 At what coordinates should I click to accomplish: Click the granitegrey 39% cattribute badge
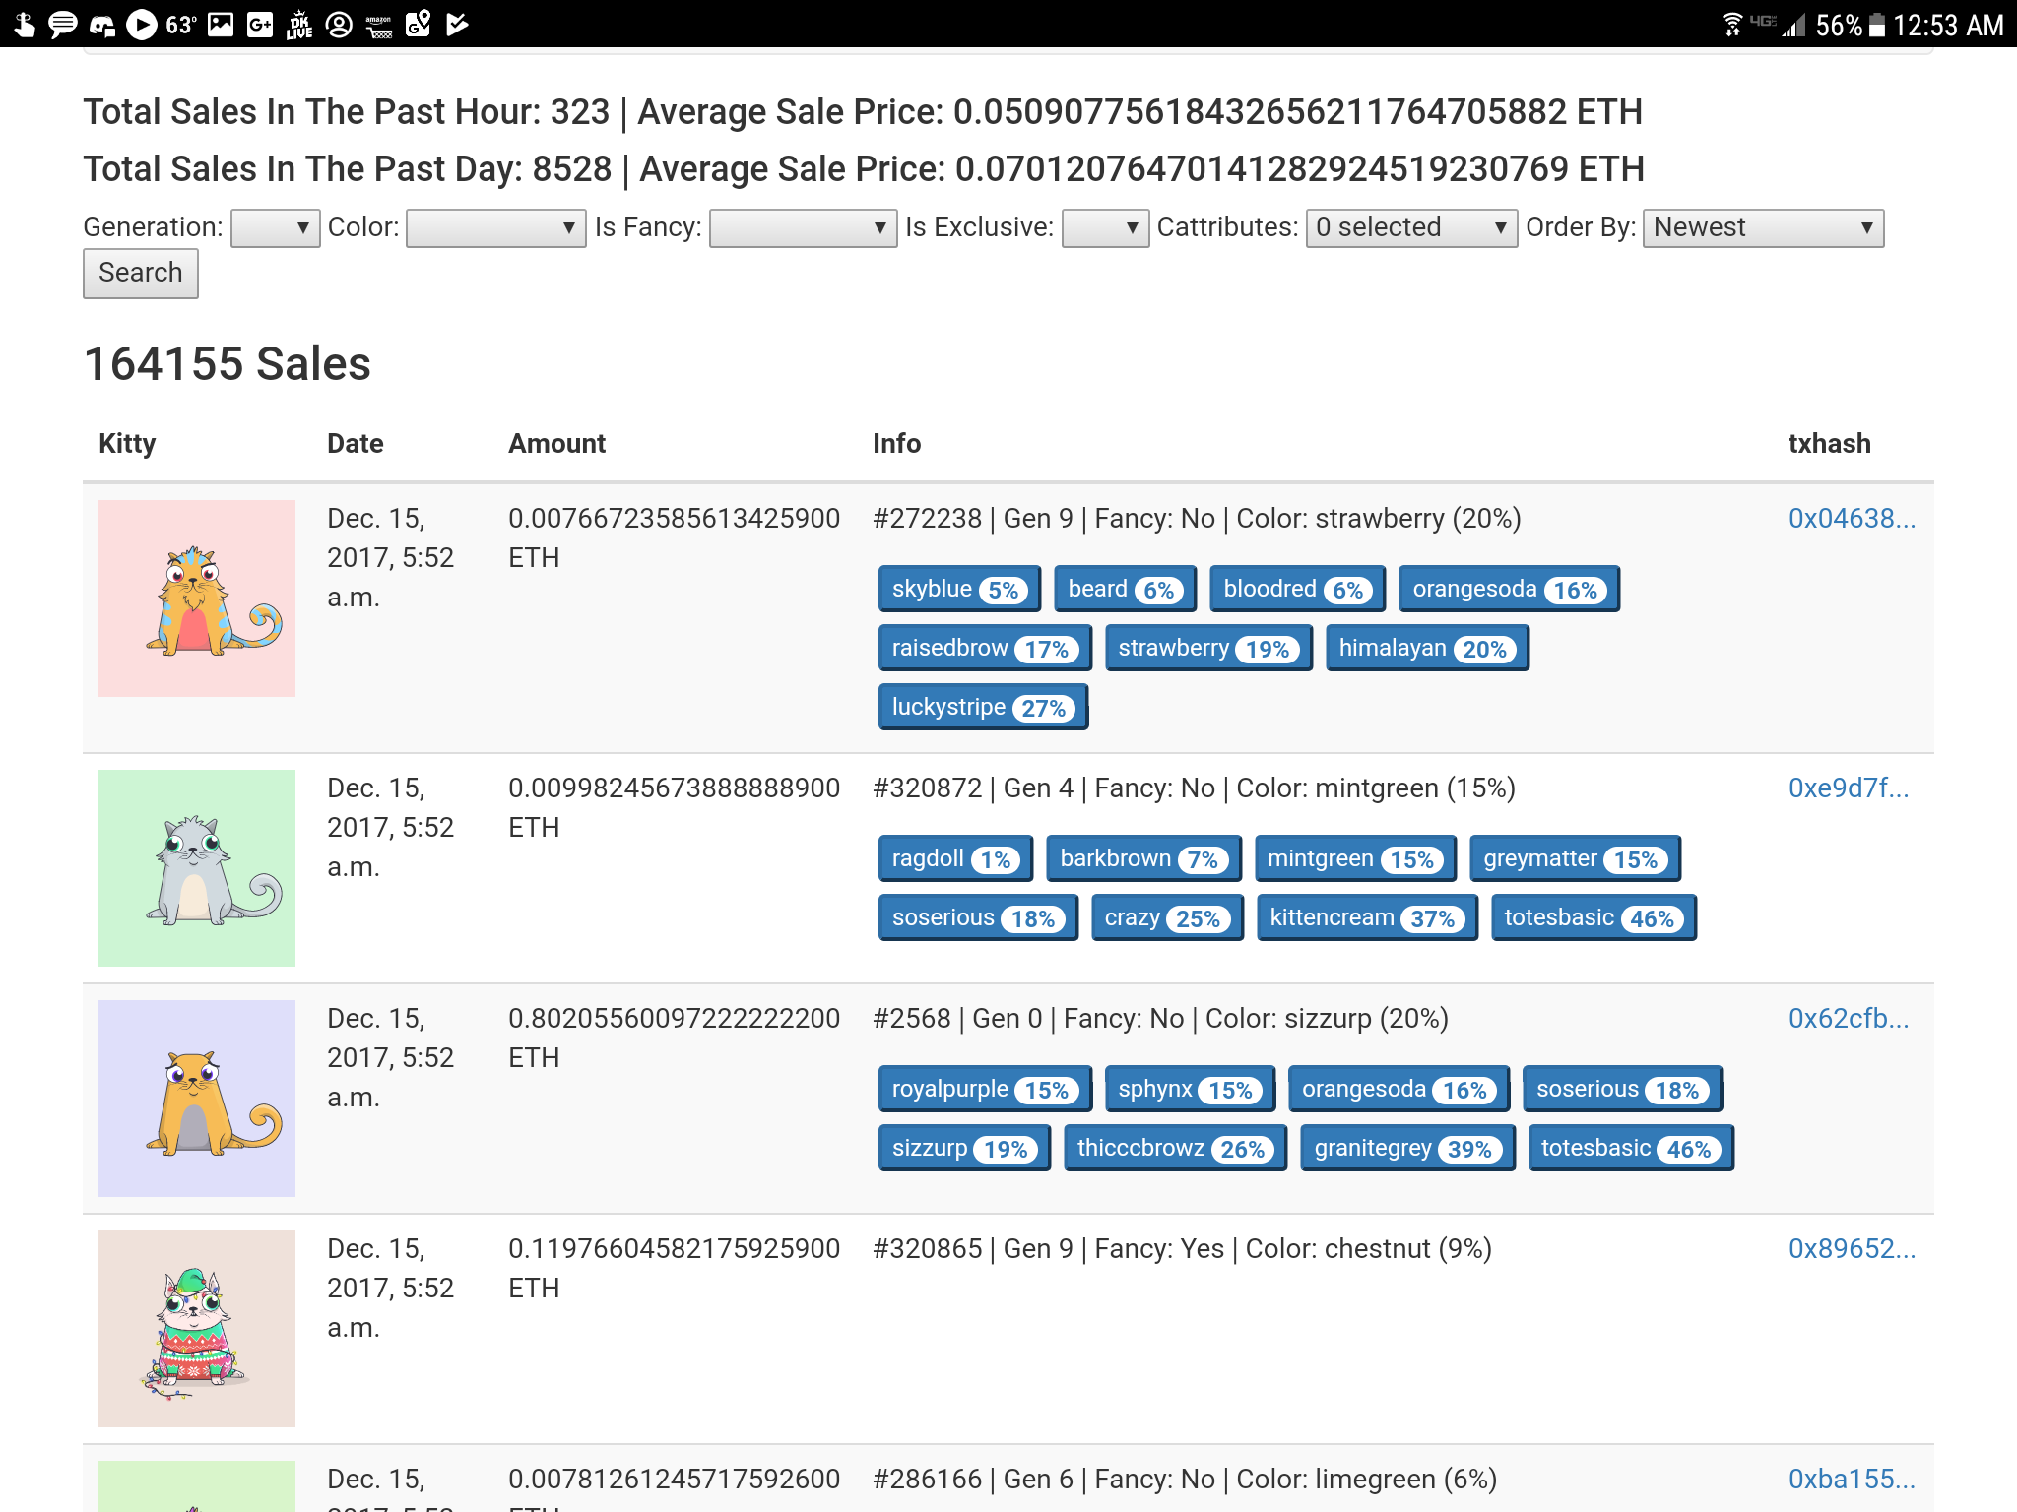click(1407, 1148)
